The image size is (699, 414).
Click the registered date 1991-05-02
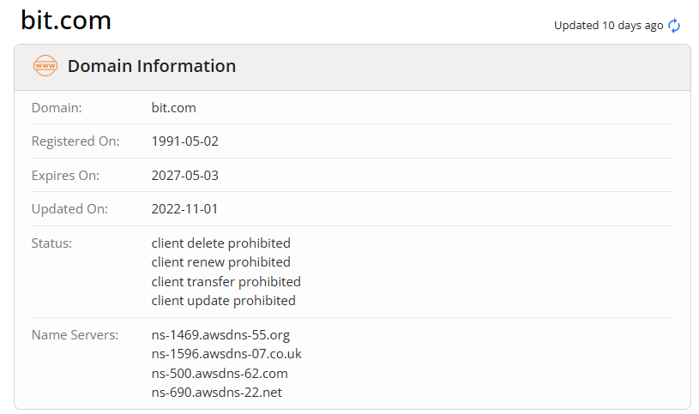click(185, 141)
